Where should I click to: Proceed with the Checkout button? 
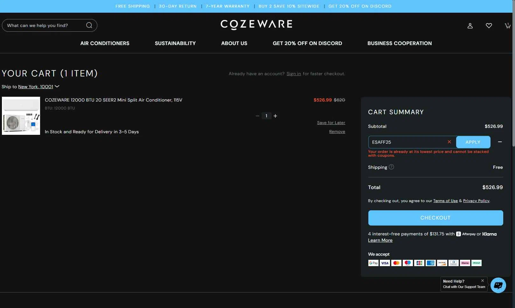[x=435, y=218]
